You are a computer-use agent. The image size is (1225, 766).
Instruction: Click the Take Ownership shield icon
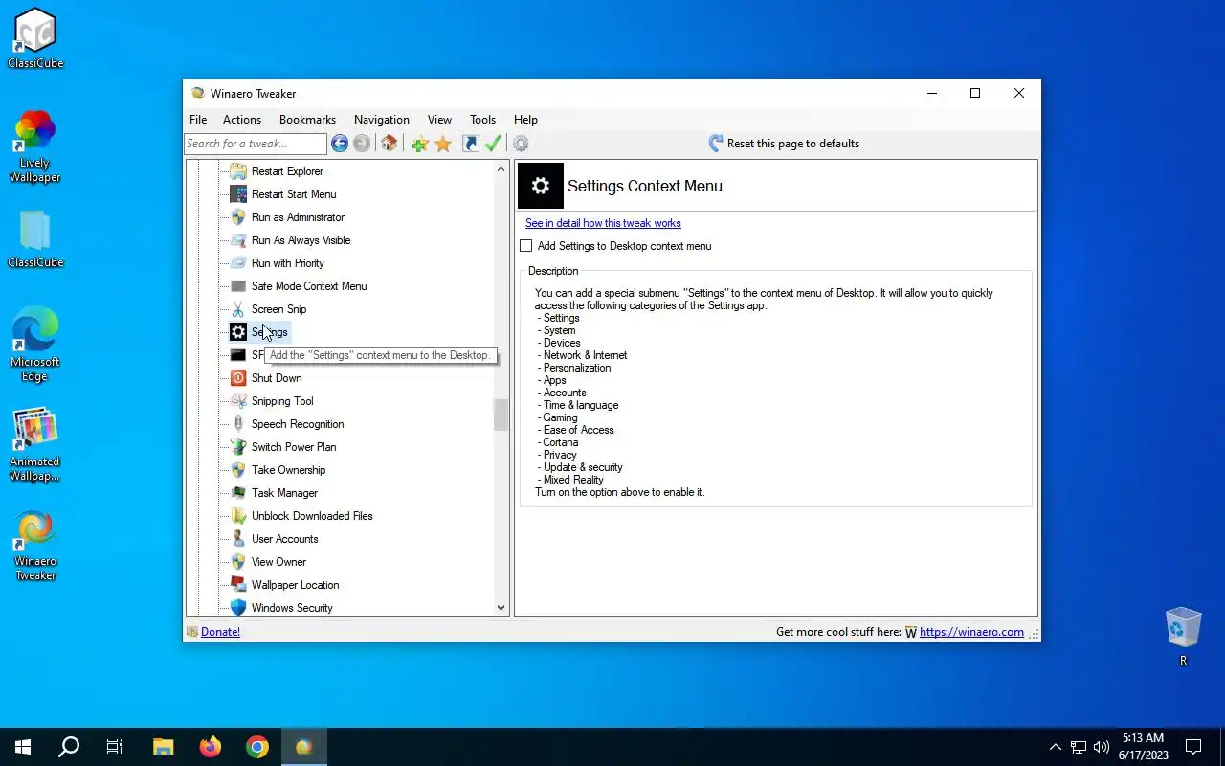[238, 470]
